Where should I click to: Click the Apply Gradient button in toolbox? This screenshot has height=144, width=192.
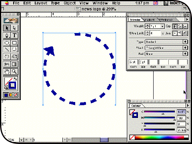[x=11, y=95]
